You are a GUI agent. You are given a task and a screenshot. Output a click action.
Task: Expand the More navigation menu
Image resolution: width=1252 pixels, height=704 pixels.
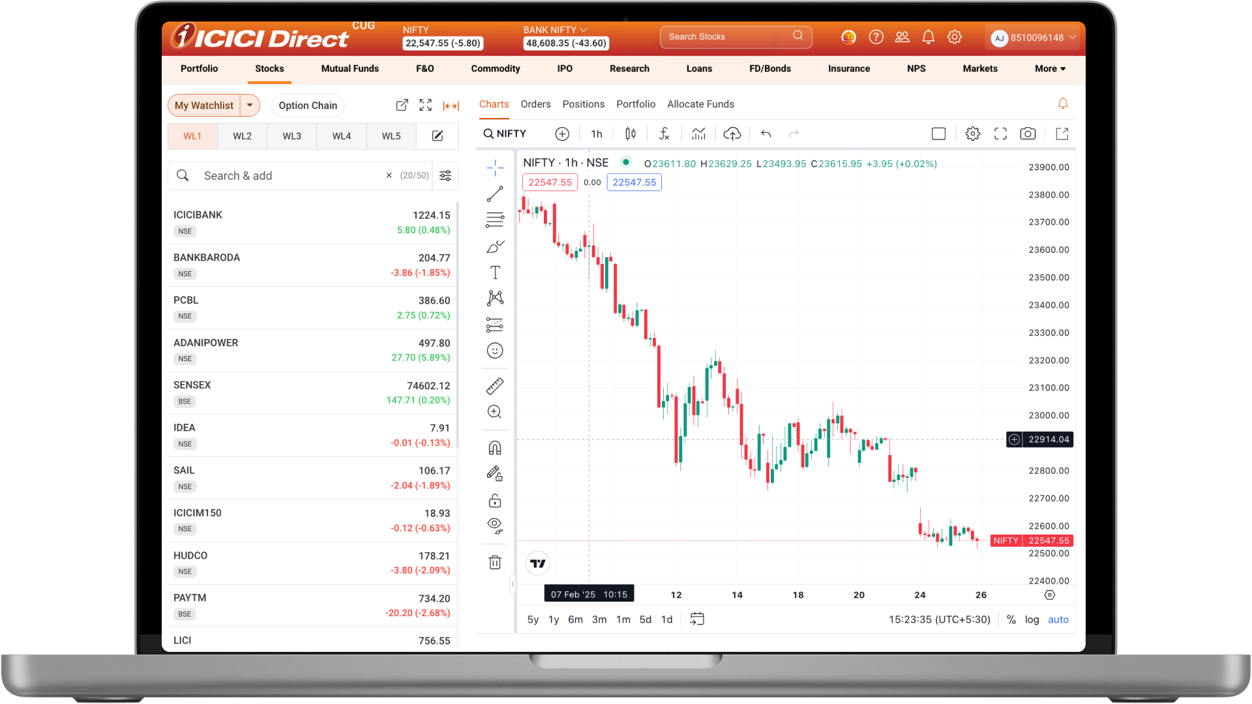[x=1050, y=68]
